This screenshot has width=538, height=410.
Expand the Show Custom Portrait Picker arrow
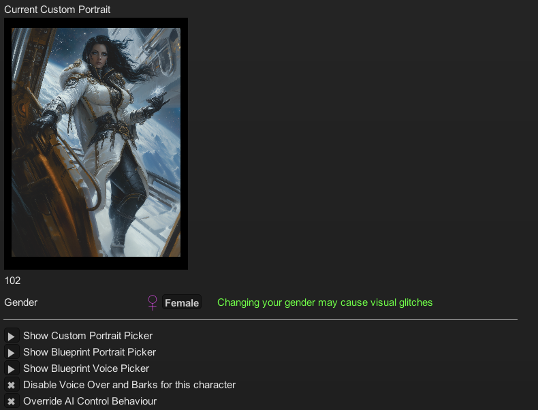[12, 336]
